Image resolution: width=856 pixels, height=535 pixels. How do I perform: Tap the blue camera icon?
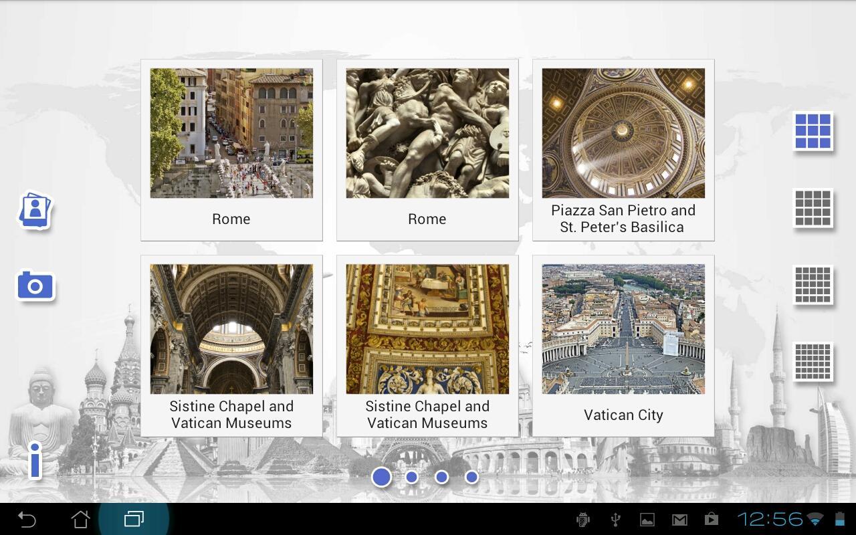click(x=35, y=286)
